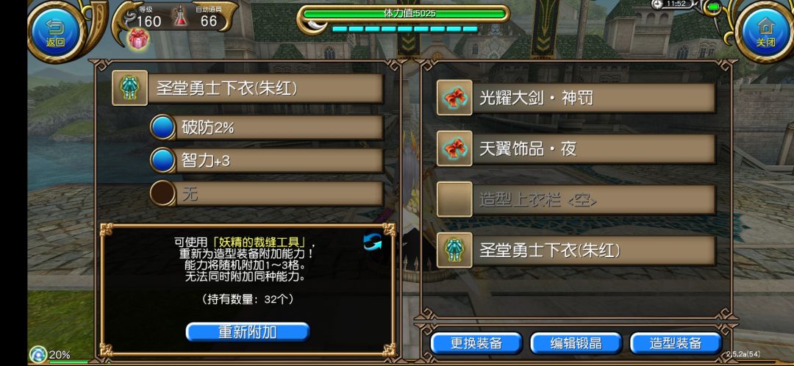
Task: Open the pink gift box icon
Action: point(138,39)
